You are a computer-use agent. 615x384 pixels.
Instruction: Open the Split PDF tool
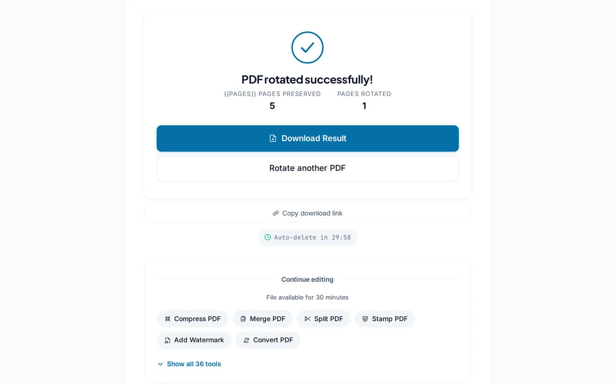coord(323,318)
